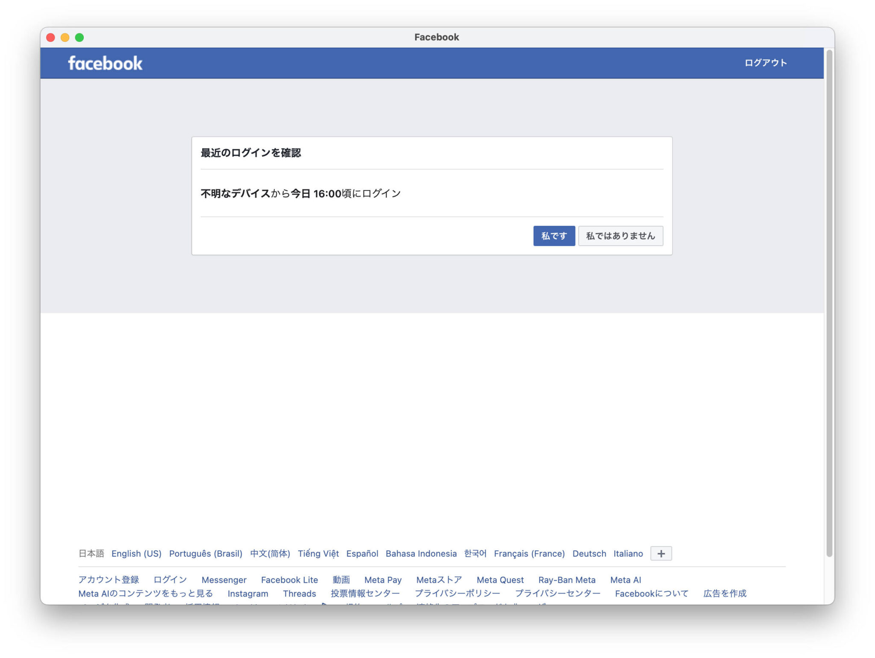Click the plus button for more languages
The width and height of the screenshot is (875, 658).
point(661,553)
